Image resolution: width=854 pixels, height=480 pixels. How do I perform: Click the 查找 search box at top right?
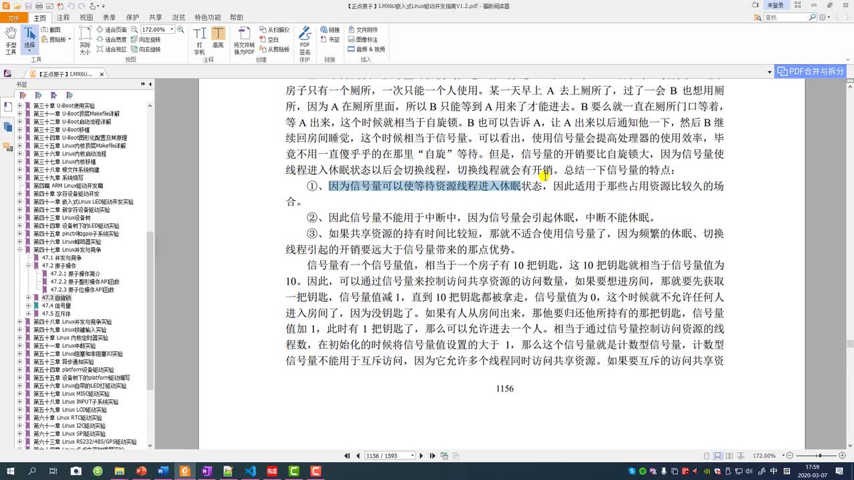pyautogui.click(x=789, y=17)
